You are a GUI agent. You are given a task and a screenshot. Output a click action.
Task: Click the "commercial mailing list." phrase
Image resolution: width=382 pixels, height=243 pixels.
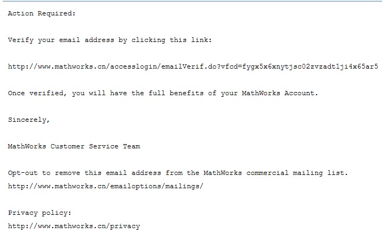click(x=314, y=173)
